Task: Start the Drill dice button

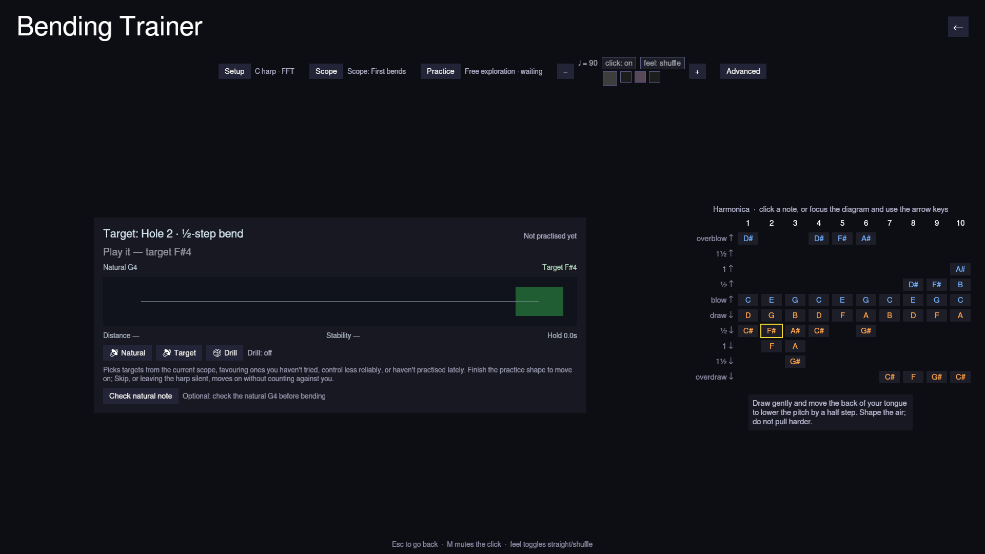Action: pos(225,353)
